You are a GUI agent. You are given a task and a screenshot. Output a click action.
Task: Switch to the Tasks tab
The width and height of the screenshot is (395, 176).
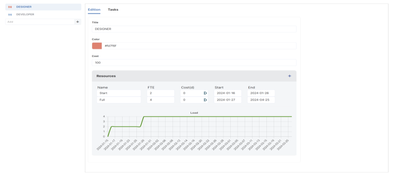click(x=113, y=10)
